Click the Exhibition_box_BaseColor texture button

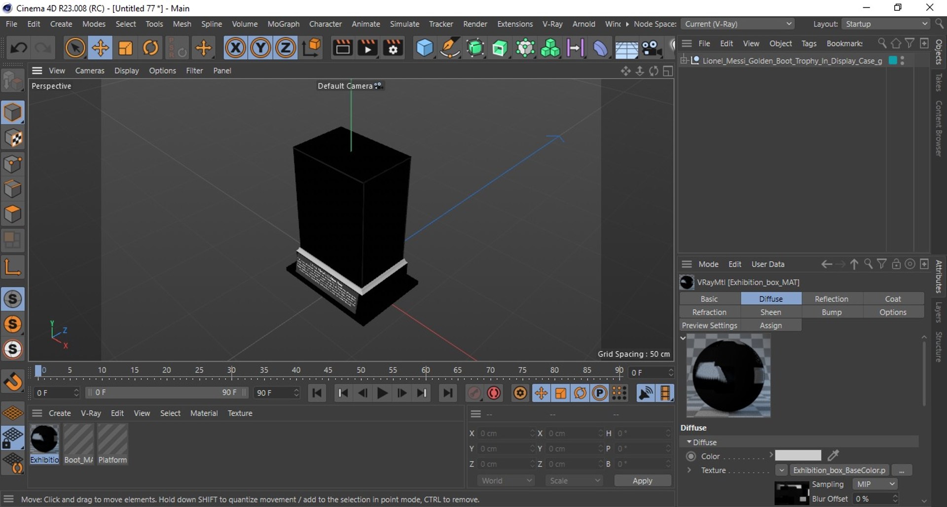coord(839,471)
